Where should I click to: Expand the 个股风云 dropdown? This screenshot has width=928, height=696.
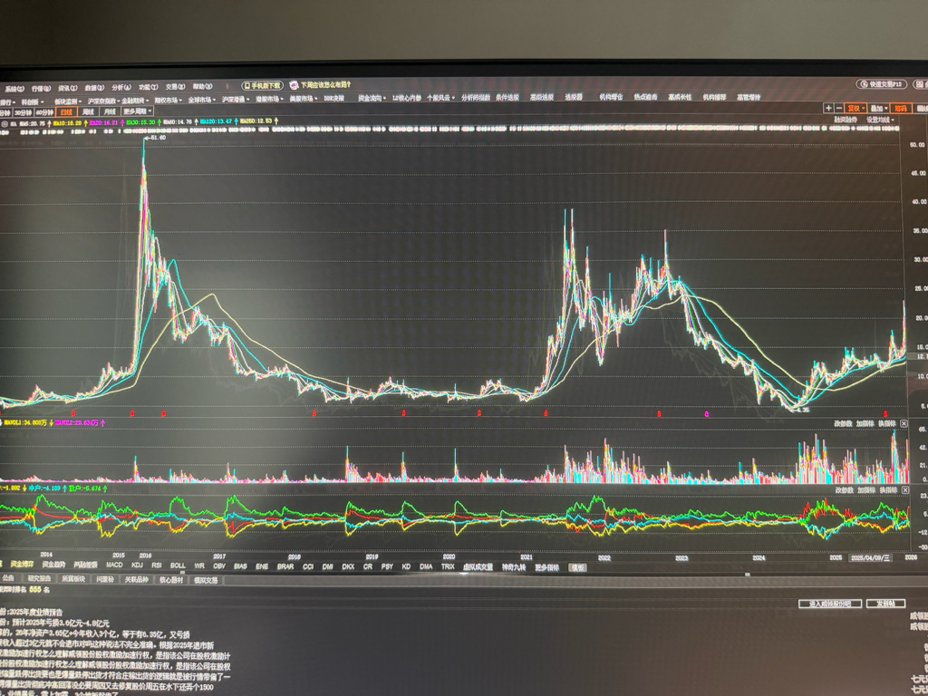[x=441, y=98]
